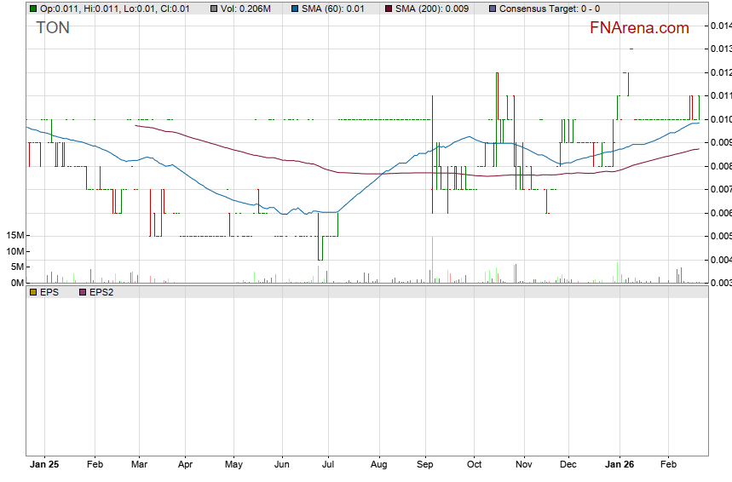Open the FNArena.com watermark link
This screenshot has height=482, width=732.
point(639,28)
